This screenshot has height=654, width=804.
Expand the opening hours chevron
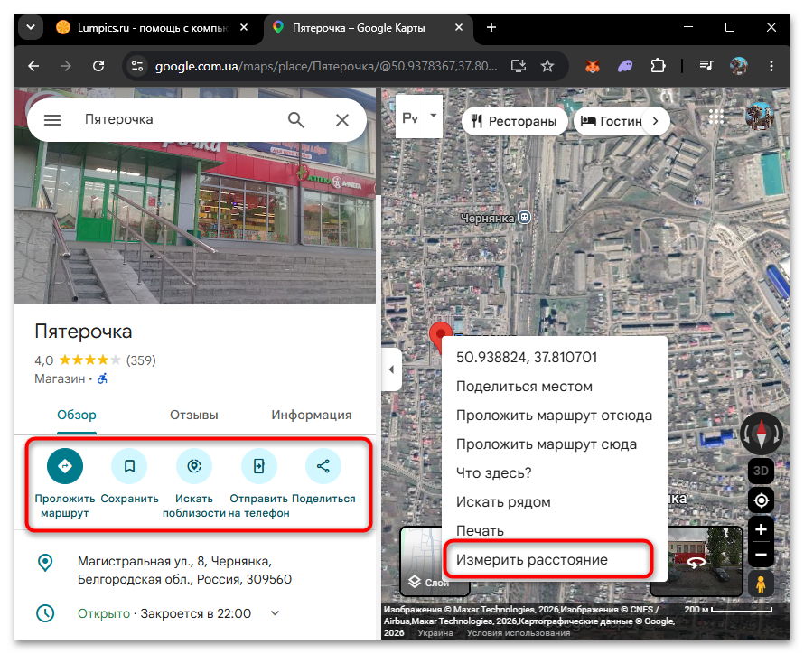(x=275, y=613)
